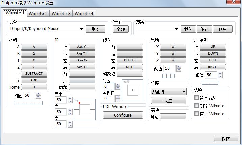Image resolution: width=242 pixels, height=145 pixels.
Task: Click the 设置 extension settings button
Action: click(x=168, y=101)
